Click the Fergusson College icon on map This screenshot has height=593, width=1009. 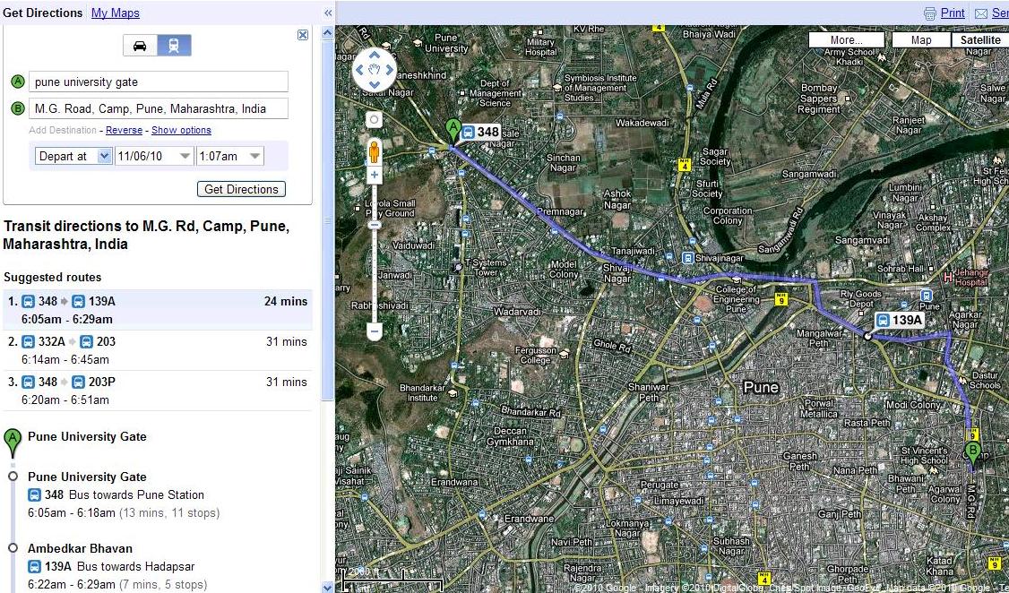[565, 354]
